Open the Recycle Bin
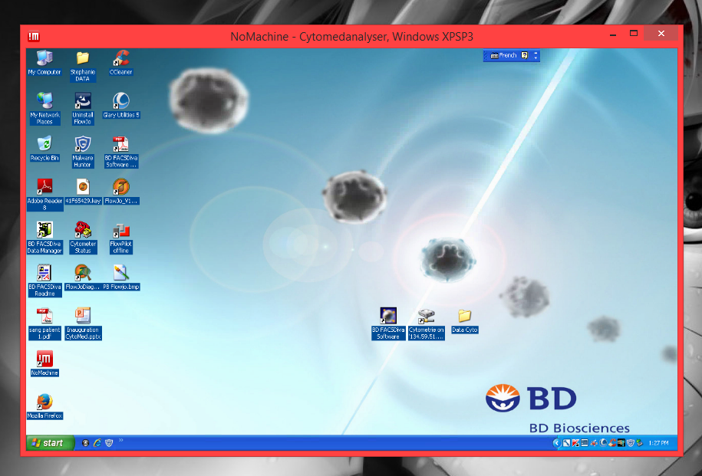702x476 pixels. 44,149
